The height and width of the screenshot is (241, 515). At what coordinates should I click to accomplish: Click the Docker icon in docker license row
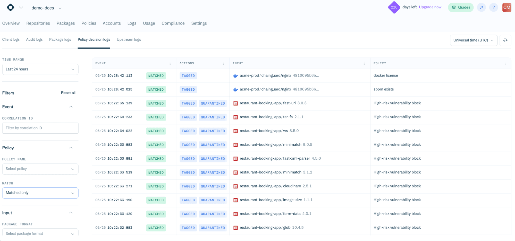coord(235,76)
